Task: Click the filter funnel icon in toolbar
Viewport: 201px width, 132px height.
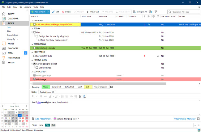Action: 156,12
